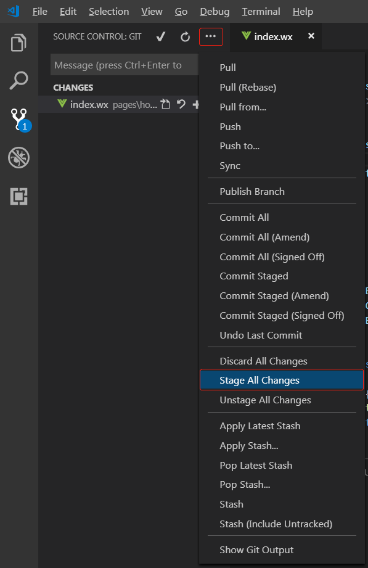Viewport: 368px width, 568px height.
Task: Click the VS Code logo icon
Action: coord(14,11)
